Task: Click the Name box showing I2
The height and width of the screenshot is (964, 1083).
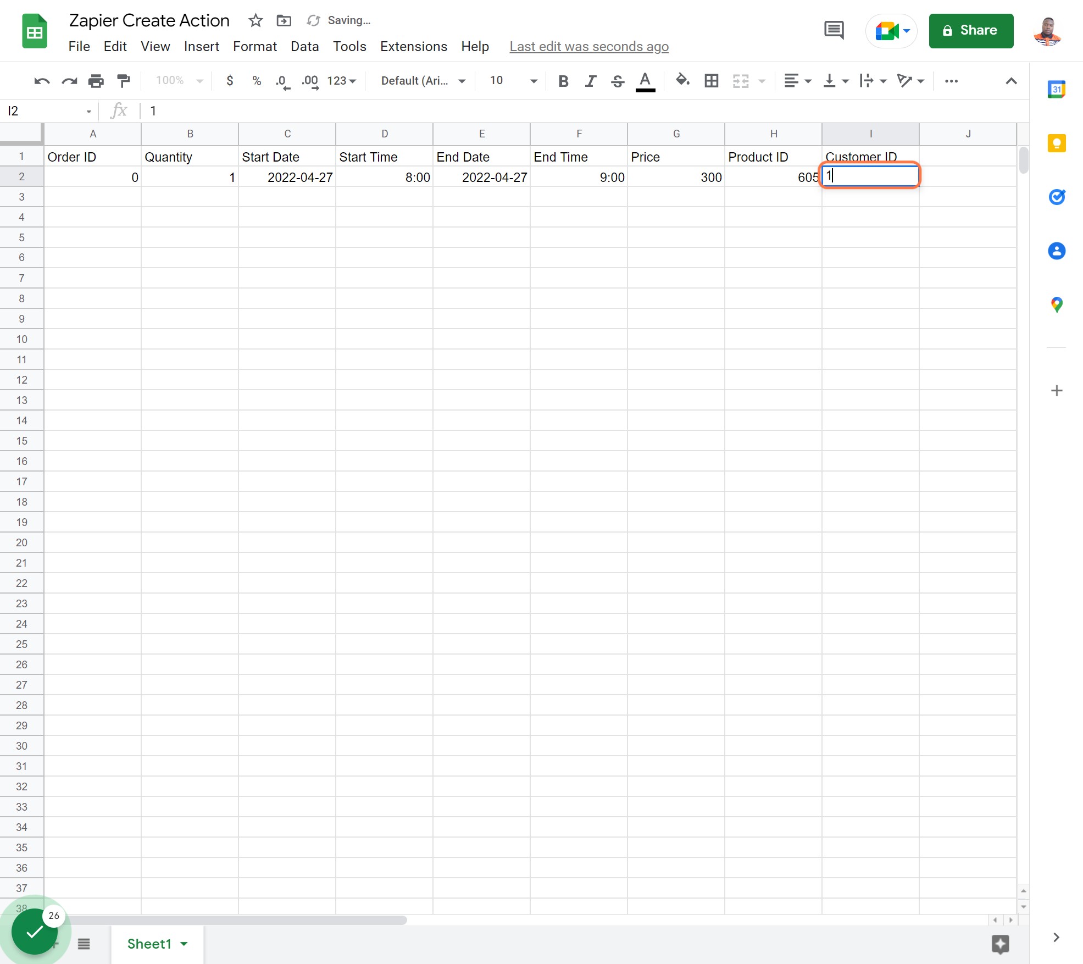Action: click(48, 111)
